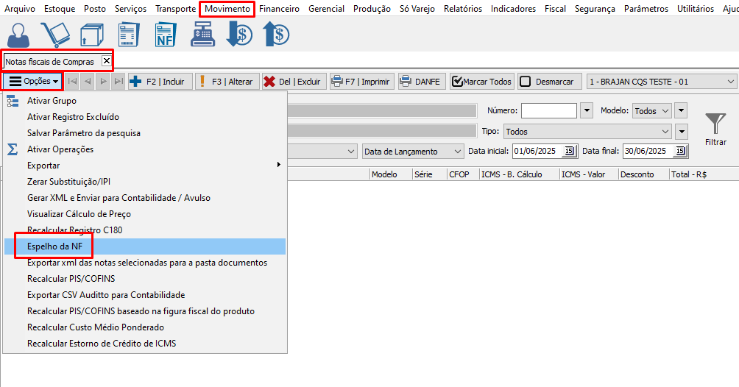Expand the Exportar submenu arrow
The width and height of the screenshot is (739, 387).
[278, 165]
